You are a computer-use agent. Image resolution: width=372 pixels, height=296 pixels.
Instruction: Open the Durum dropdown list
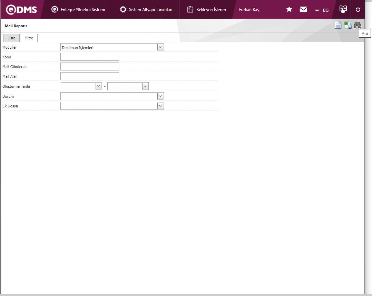[x=160, y=96]
